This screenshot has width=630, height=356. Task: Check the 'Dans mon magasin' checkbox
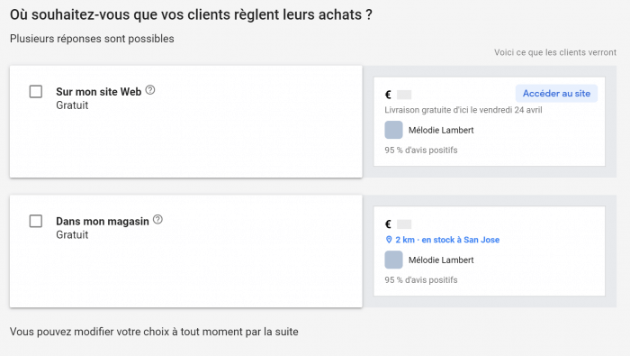pyautogui.click(x=36, y=221)
